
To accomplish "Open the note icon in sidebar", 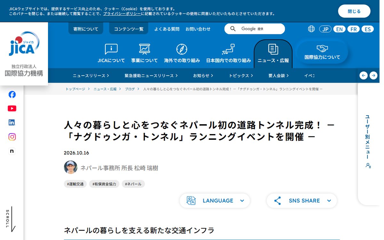I will [12, 151].
